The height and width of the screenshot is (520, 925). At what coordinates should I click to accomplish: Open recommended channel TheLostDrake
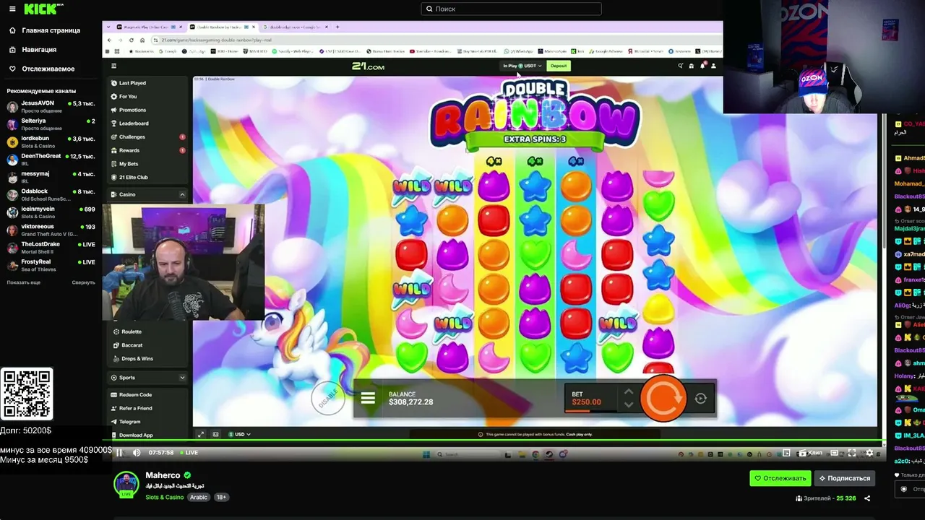(51, 248)
